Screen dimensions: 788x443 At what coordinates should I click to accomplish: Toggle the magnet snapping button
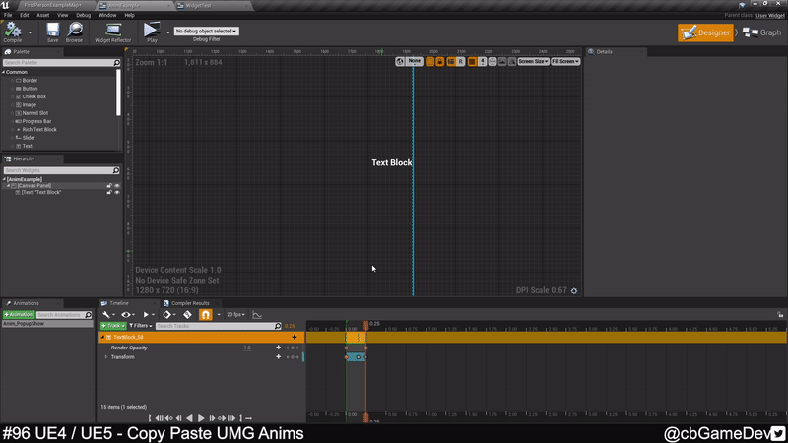coord(206,315)
